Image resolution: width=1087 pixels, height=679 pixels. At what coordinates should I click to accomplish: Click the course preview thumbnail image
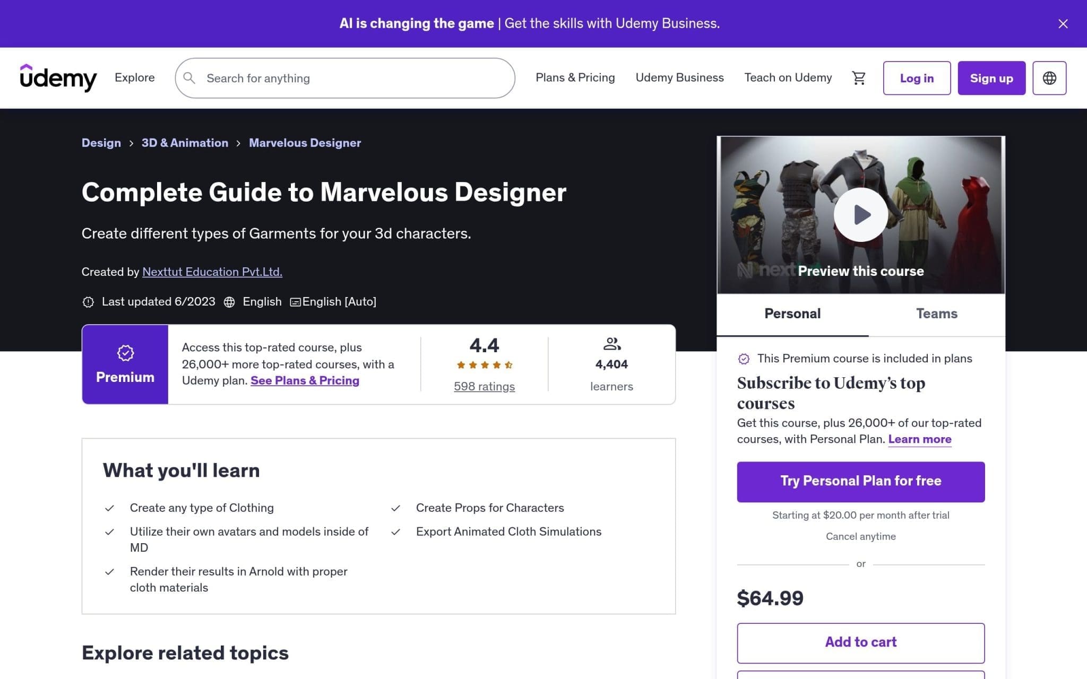pos(860,215)
